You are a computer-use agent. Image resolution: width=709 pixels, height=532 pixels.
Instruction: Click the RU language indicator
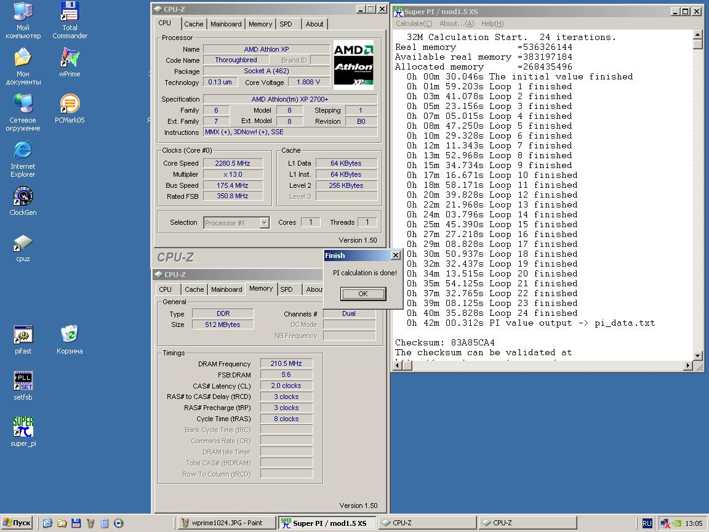[x=647, y=523]
